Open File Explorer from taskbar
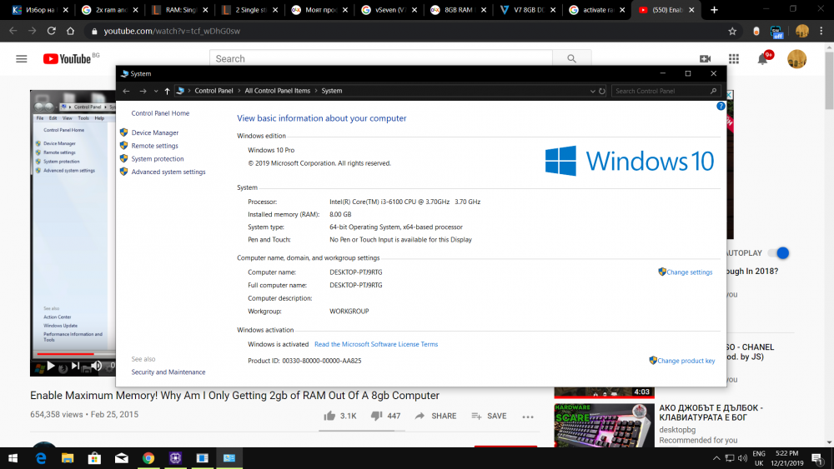This screenshot has width=834, height=469. coord(68,458)
